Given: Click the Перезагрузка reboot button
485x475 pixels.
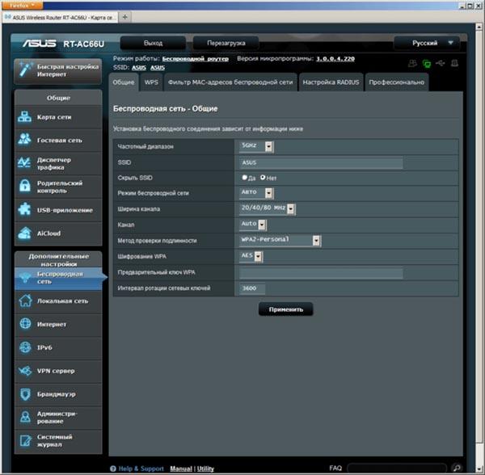Looking at the screenshot, I should point(229,43).
